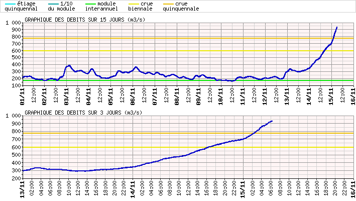Click the 13/11 date on the 3-day chart

click(x=23, y=189)
